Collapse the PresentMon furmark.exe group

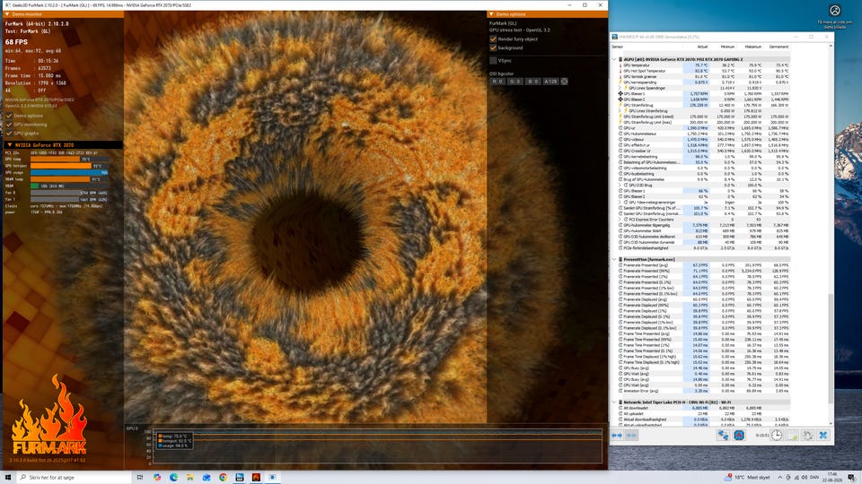(x=614, y=259)
